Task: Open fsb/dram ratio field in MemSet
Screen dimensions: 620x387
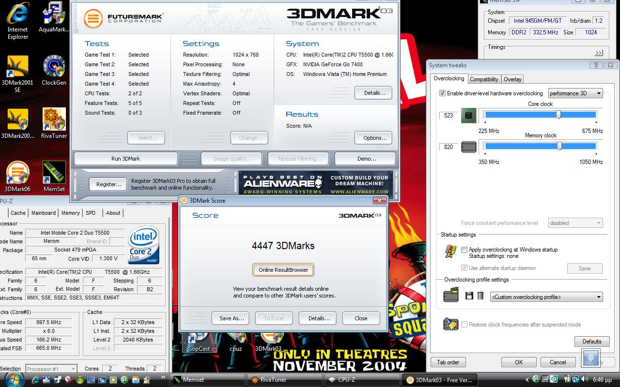Action: pyautogui.click(x=598, y=21)
